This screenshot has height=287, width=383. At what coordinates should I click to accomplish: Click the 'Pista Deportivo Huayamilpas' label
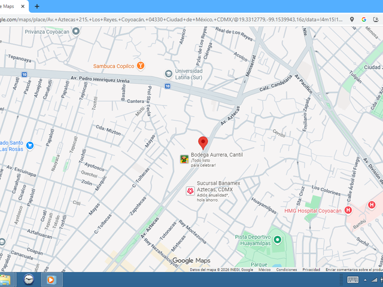253,240
